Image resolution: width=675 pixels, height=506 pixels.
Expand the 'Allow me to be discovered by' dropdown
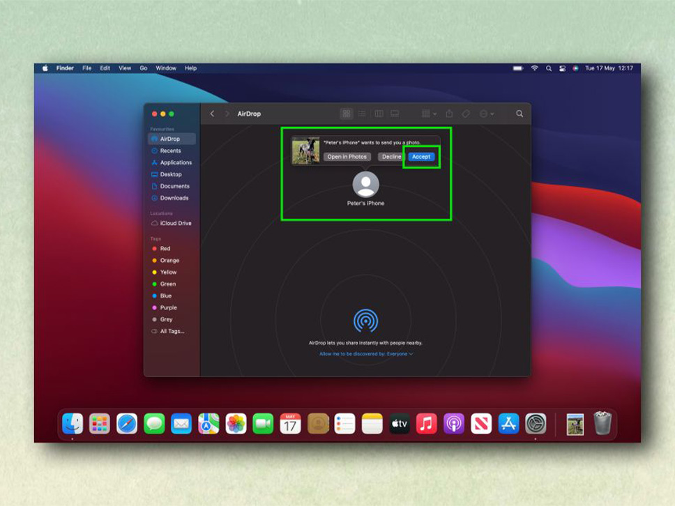(x=366, y=353)
